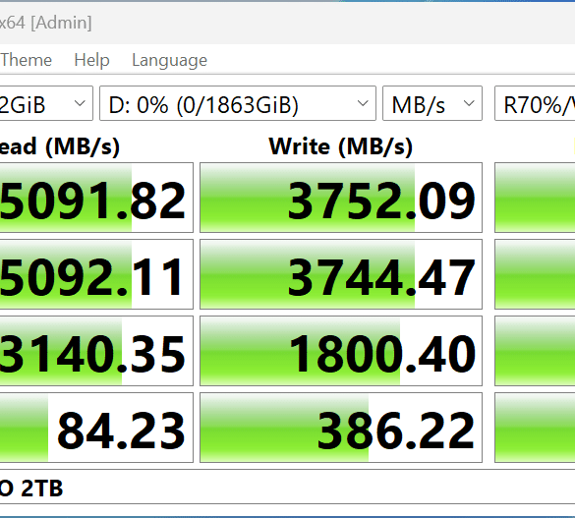Click the drive name field ending in 2TB
This screenshot has height=518, width=575.
(287, 488)
